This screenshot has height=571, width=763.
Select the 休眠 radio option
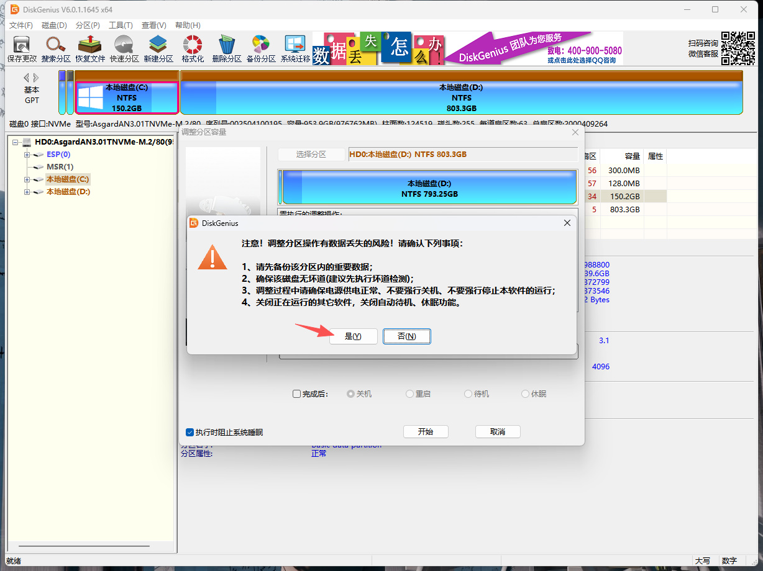[x=525, y=394]
